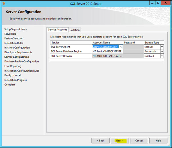Go back with the Back button
This screenshot has width=172, height=148.
coord(100,141)
